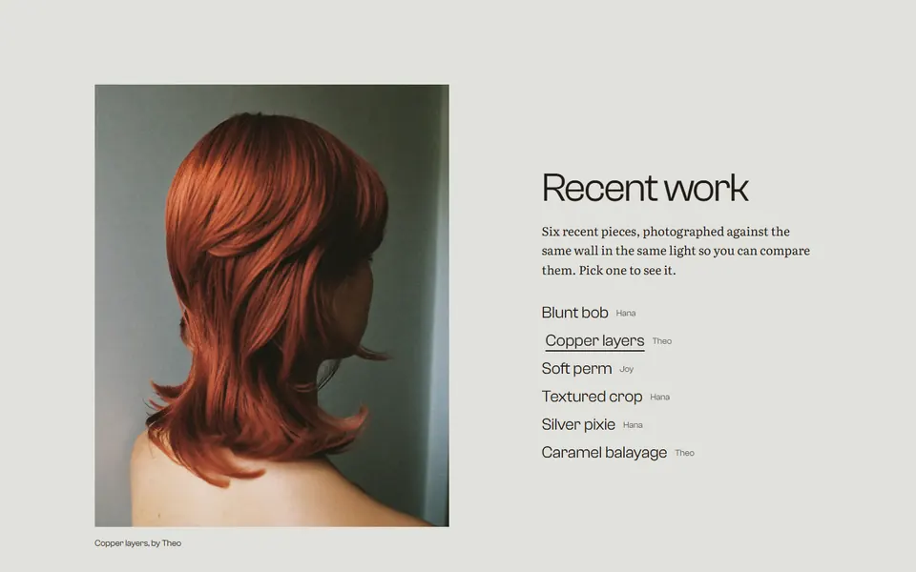
Task: Pick the Caramel balayage piece
Action: click(604, 453)
